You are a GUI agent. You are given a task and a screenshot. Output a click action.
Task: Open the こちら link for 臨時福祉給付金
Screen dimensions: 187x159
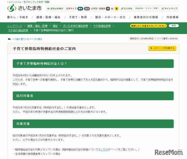104,149
